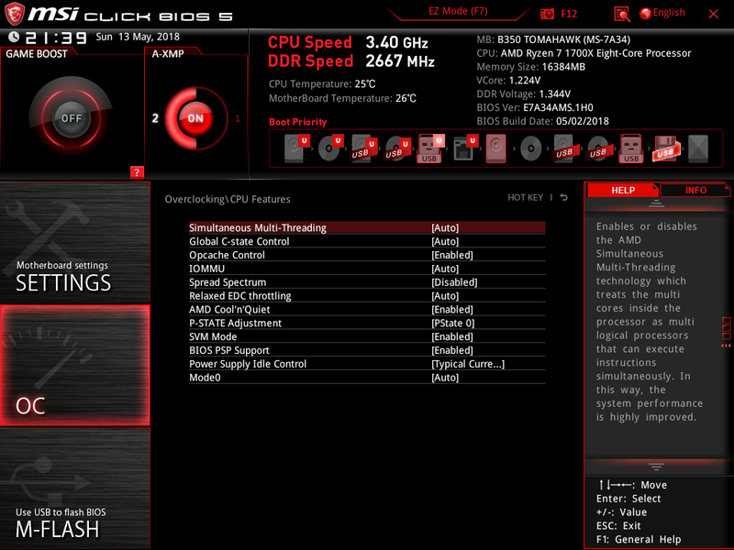Select the legacy CD/DVD boot icon without badge
This screenshot has height=550, width=734.
tap(531, 148)
